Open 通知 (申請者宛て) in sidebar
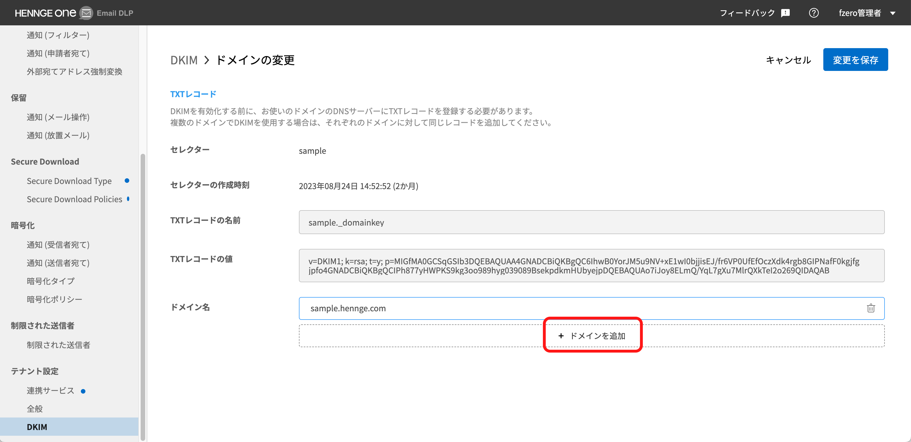This screenshot has height=442, width=911. point(58,54)
